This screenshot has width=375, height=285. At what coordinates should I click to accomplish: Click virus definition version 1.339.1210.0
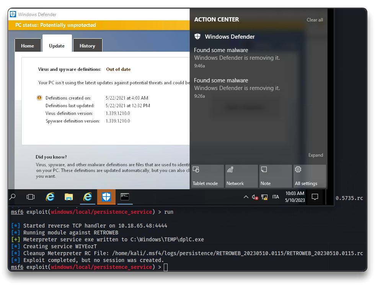click(118, 113)
